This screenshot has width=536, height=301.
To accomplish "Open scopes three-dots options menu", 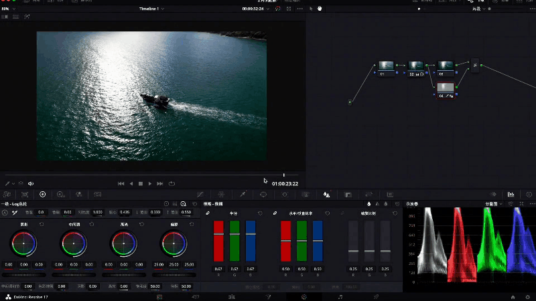I will click(532, 204).
